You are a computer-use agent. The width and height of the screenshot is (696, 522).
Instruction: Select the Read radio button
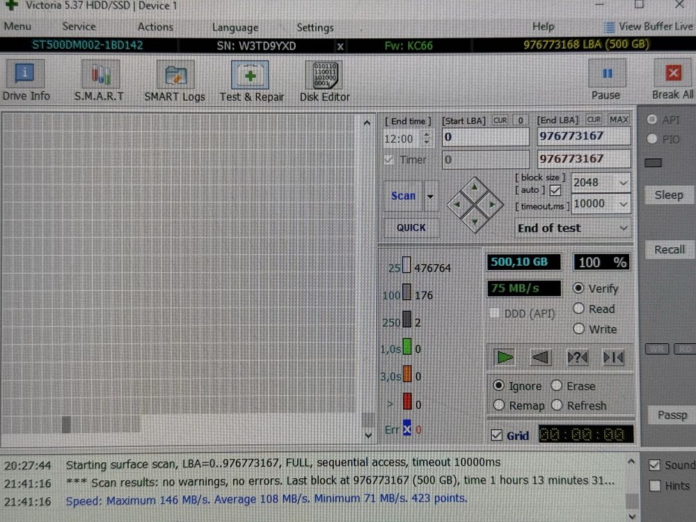578,308
